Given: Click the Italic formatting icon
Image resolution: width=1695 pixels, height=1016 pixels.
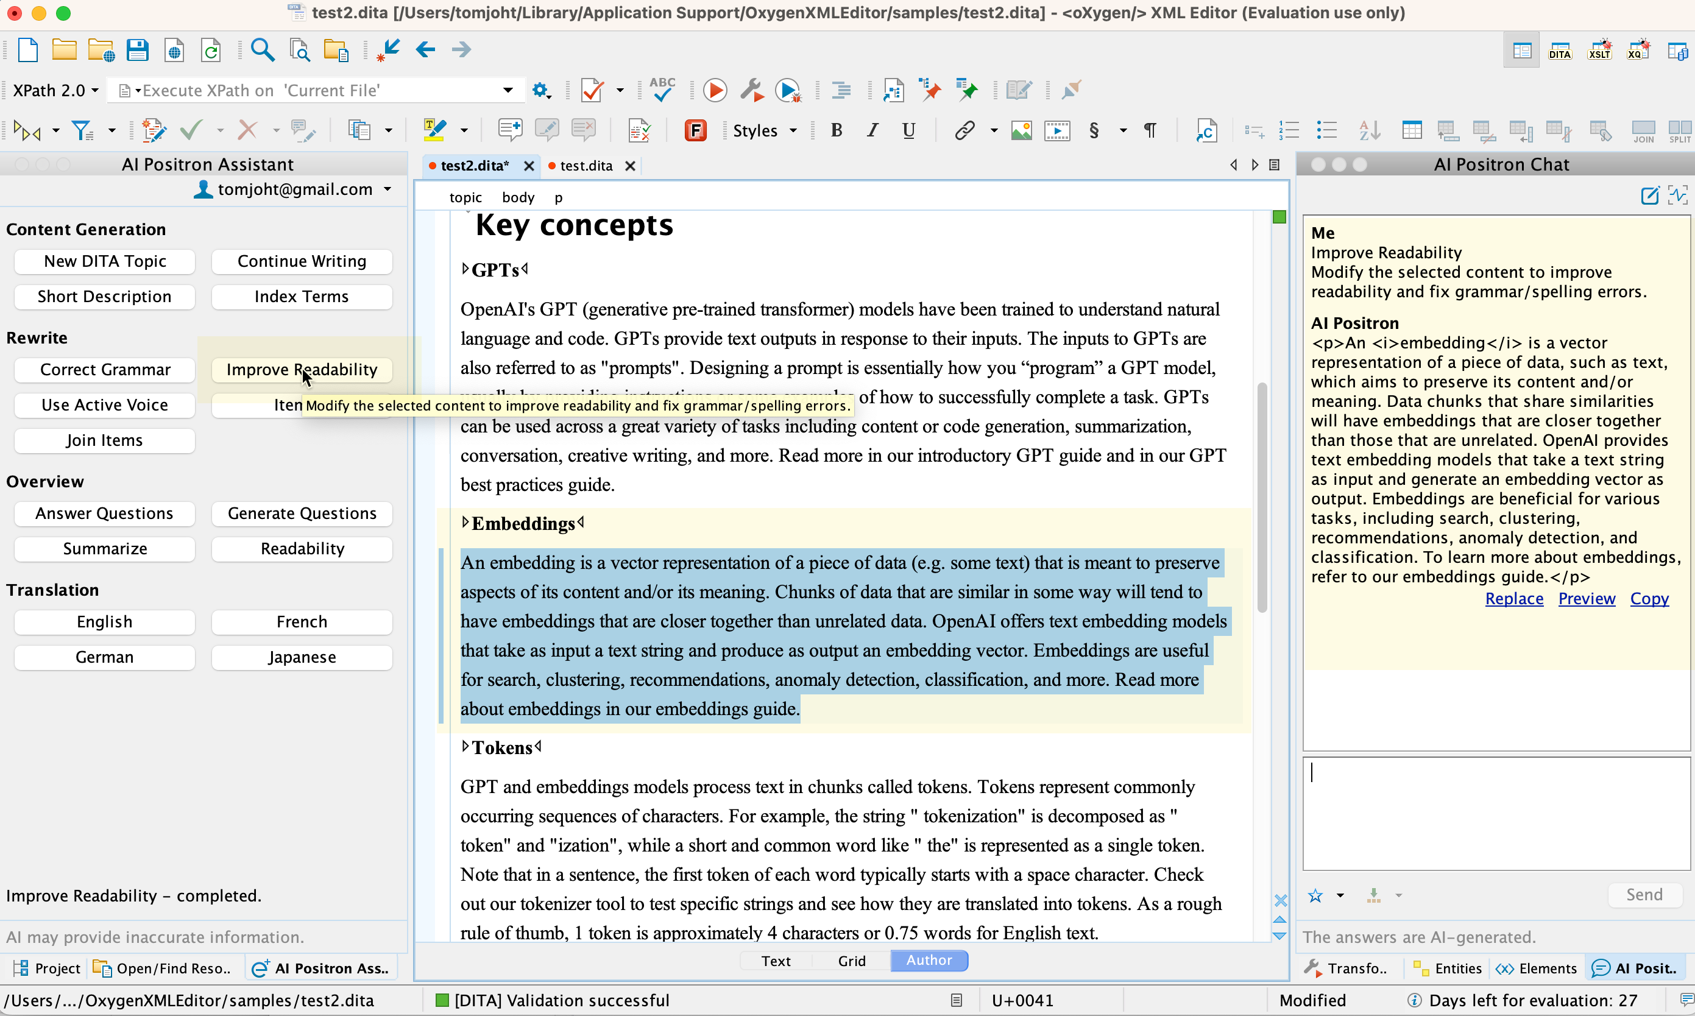Looking at the screenshot, I should (874, 132).
